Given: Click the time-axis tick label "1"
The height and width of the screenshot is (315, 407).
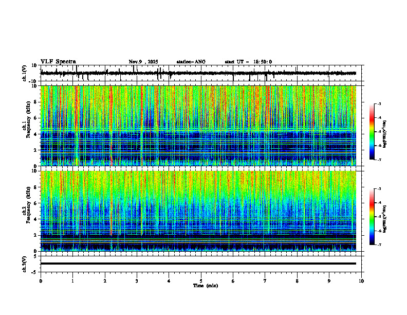Looking at the screenshot, I should pos(72,281).
